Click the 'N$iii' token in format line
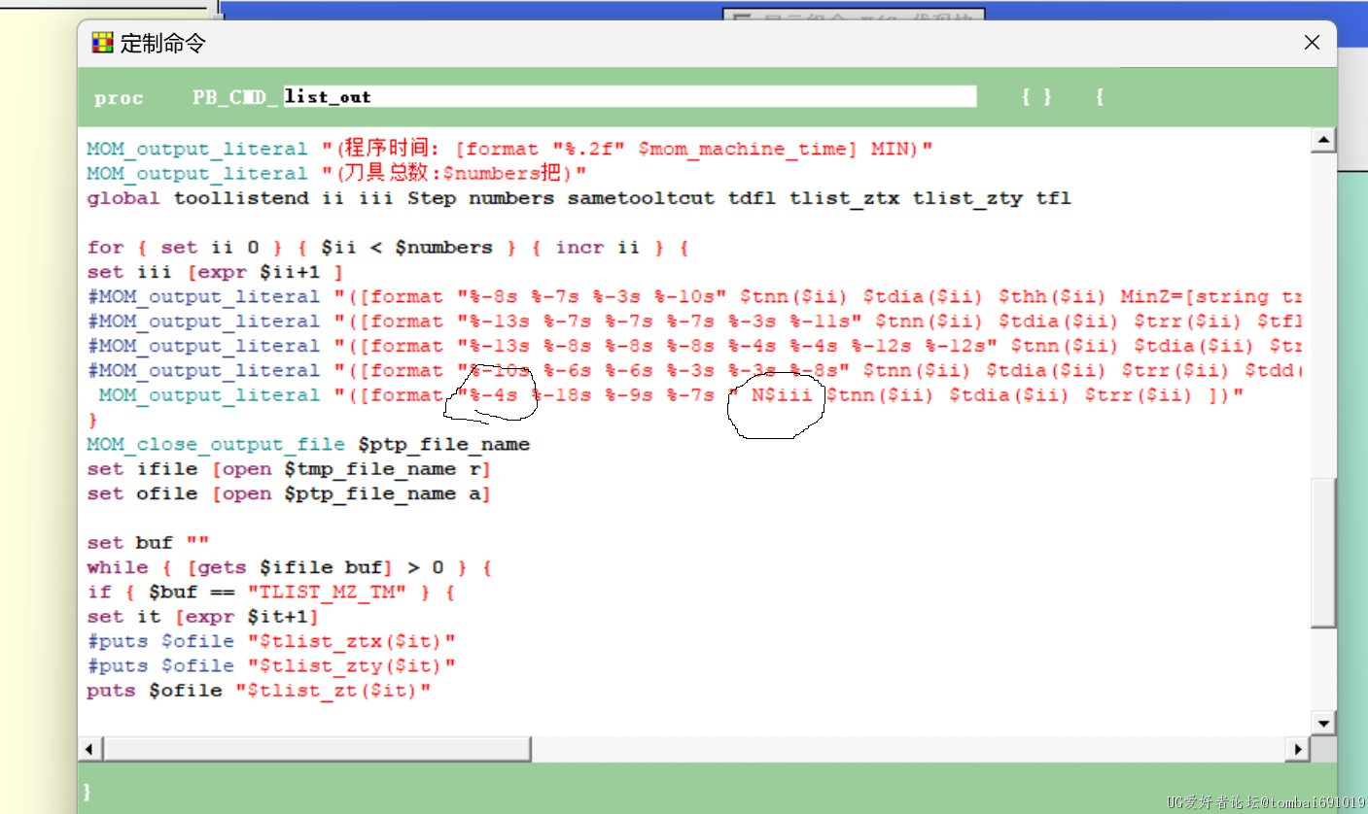 (x=781, y=395)
